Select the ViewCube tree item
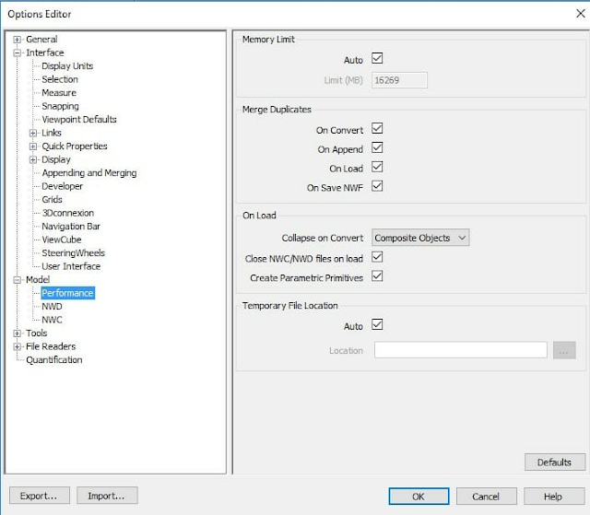590x515 pixels. pyautogui.click(x=62, y=240)
